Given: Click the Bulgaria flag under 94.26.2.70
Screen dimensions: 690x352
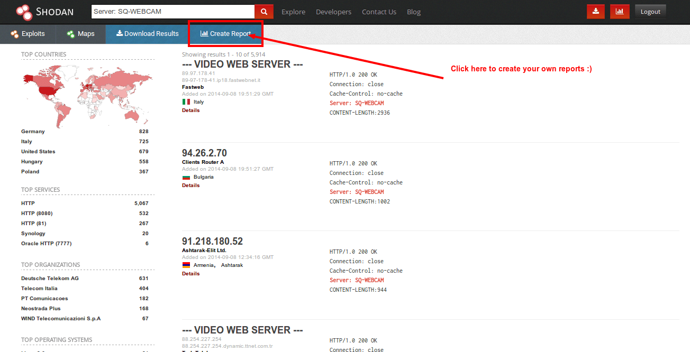Looking at the screenshot, I should point(186,177).
